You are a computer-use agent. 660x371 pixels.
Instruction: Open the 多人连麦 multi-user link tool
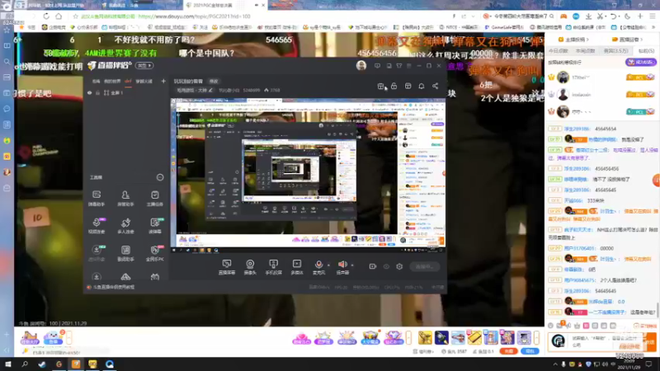coord(125,225)
